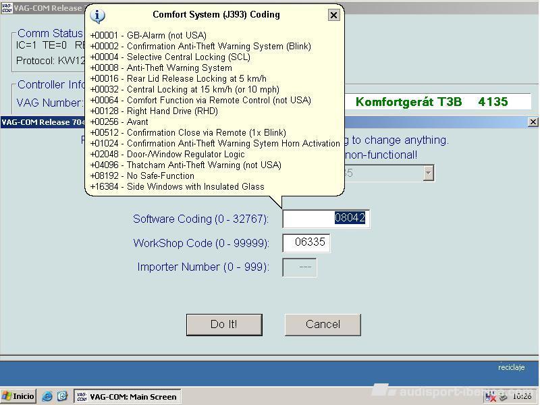This screenshot has height=405, width=540.
Task: Click "+01024 - Confirmation Anti-Theft Warning Sytem Horn Activation"
Action: [x=215, y=143]
